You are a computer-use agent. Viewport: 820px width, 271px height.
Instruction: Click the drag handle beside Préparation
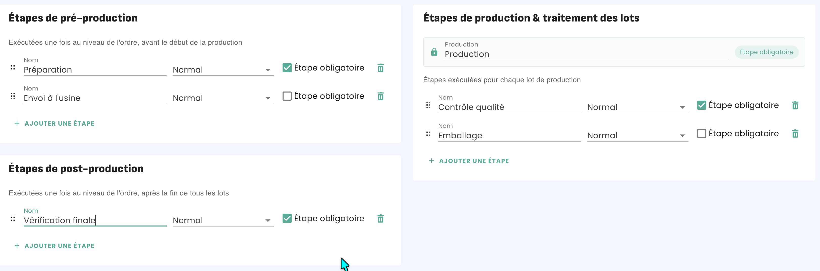(x=13, y=68)
